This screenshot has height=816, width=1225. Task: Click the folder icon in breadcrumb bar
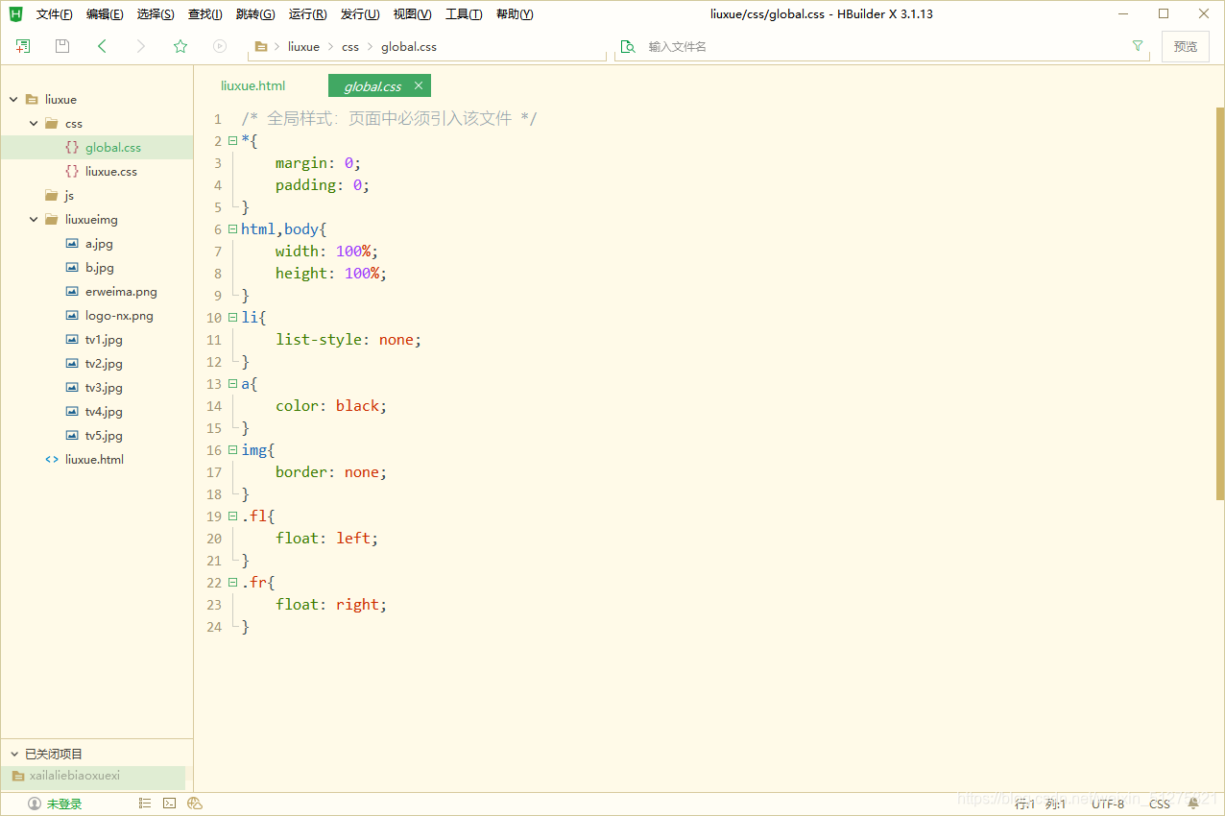click(261, 46)
